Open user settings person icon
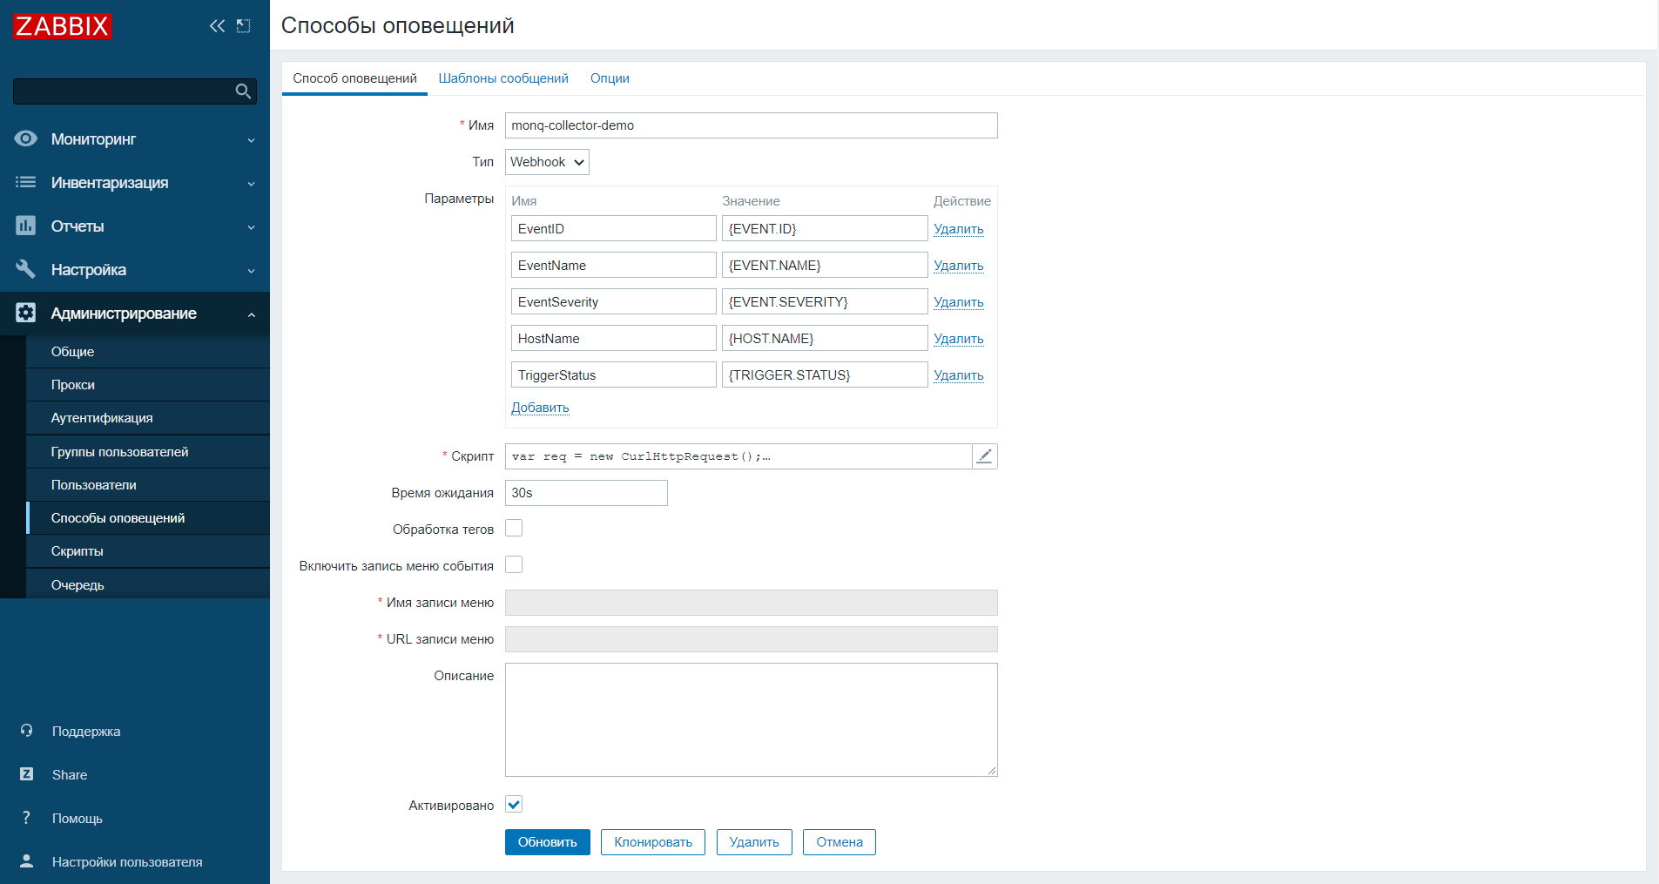 27,861
